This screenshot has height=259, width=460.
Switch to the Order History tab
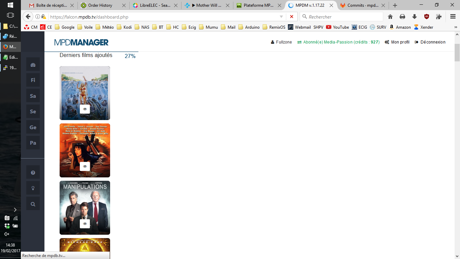click(103, 5)
